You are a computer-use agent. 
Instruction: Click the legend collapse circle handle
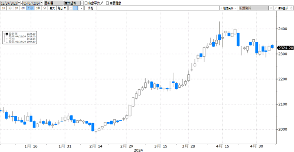point(4,34)
